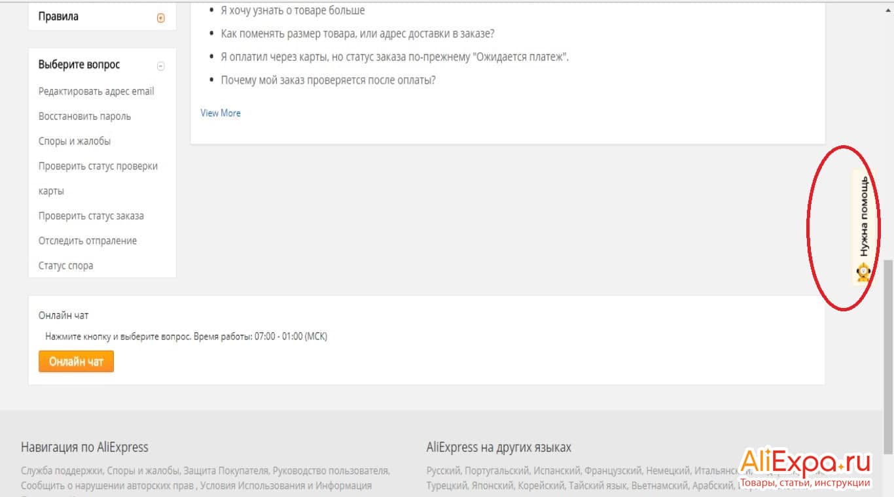This screenshot has width=894, height=497.
Task: Switch site language to Арабский
Action: pos(713,486)
